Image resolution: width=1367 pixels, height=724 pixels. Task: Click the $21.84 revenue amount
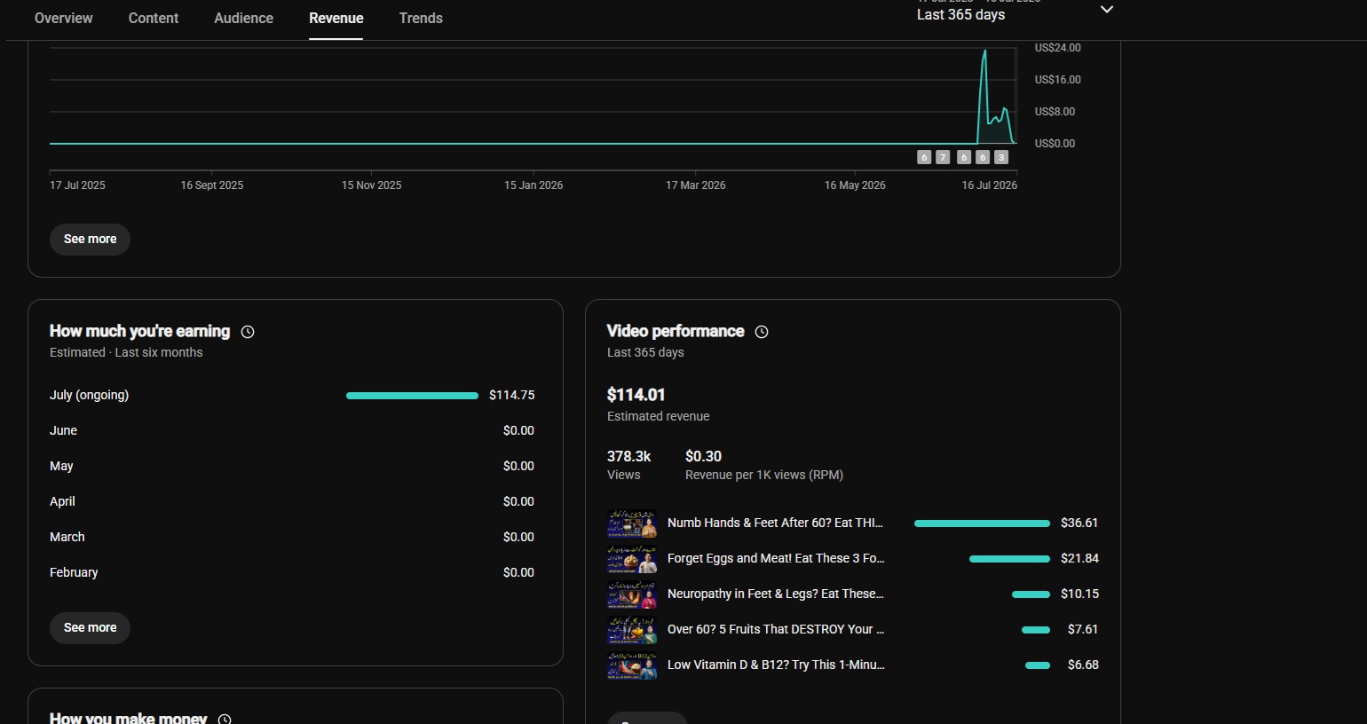1079,559
